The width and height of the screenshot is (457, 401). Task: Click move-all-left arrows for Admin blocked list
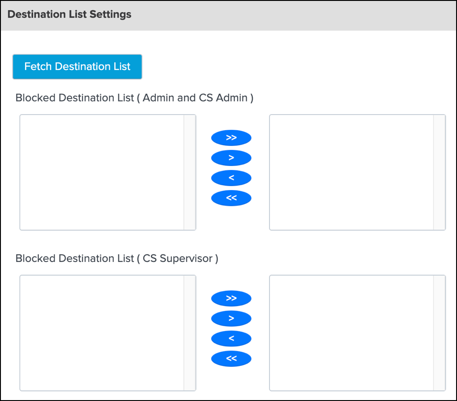pyautogui.click(x=231, y=198)
